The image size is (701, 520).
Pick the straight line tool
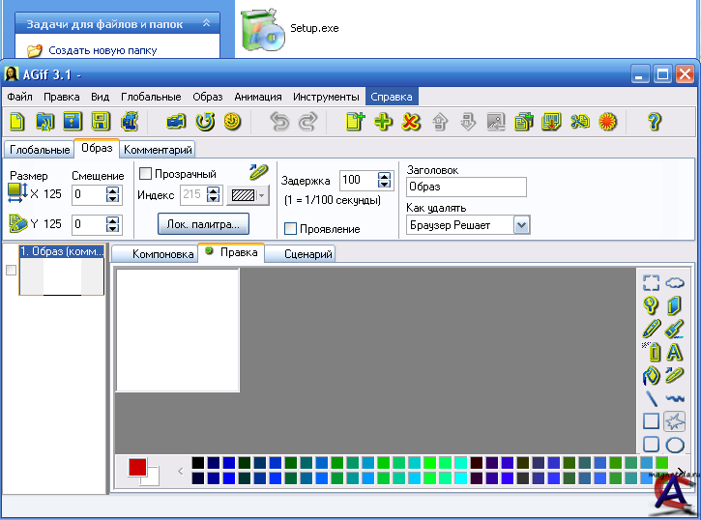pos(652,398)
